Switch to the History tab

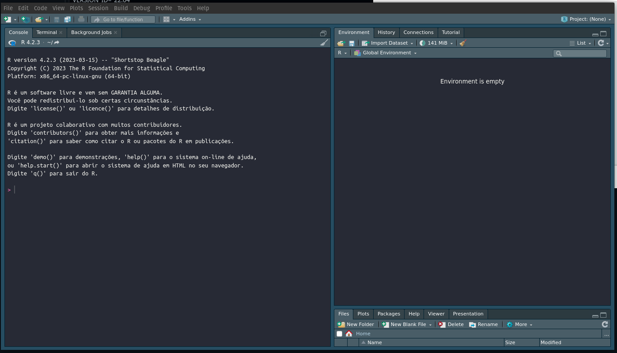(386, 32)
